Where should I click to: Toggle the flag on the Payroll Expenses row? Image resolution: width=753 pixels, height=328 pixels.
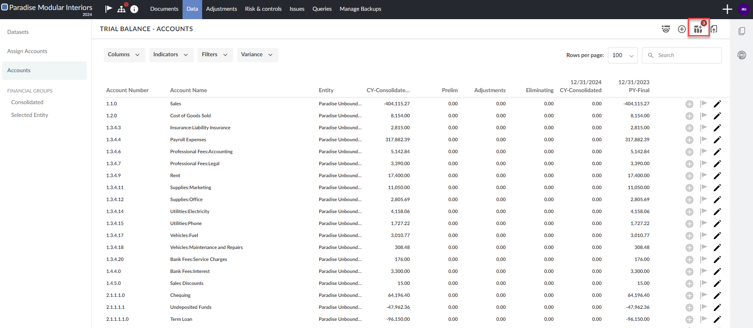[703, 140]
